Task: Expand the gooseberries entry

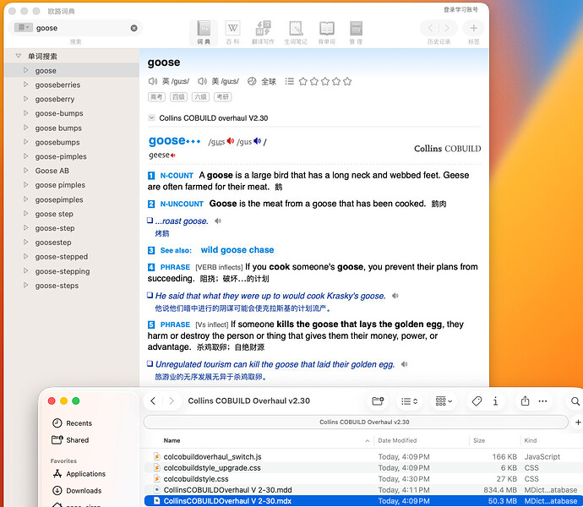Action: pyautogui.click(x=25, y=84)
